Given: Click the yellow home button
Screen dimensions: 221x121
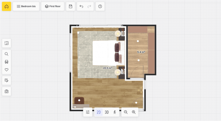Looking at the screenshot, I should 6,6.
